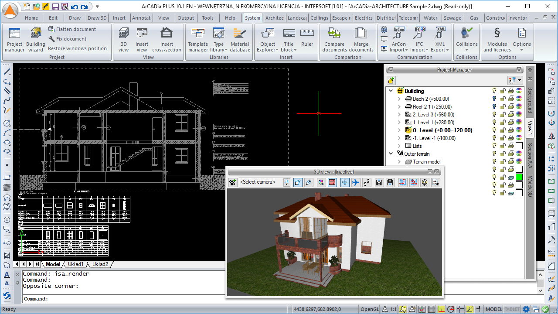Open the Template manager
Image resolution: width=558 pixels, height=314 pixels.
(198, 40)
